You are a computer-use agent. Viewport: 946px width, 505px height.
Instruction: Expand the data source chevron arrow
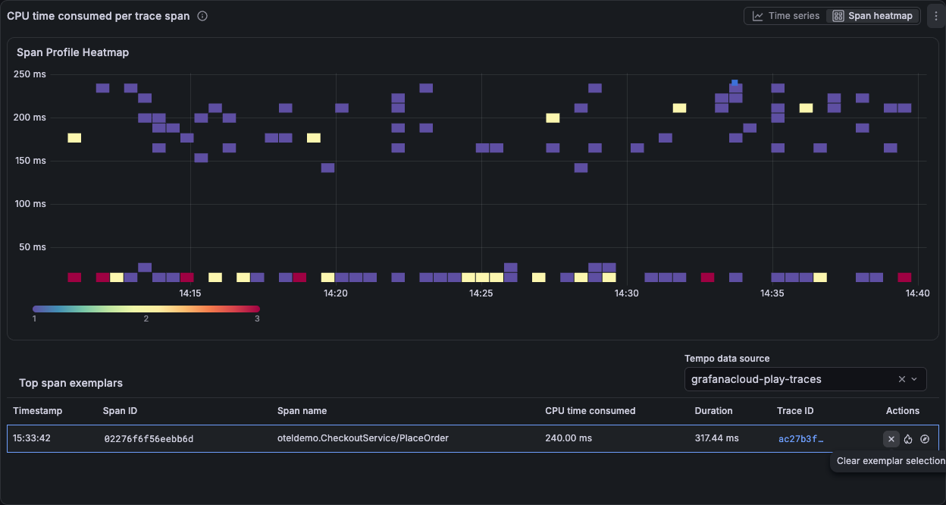coord(914,379)
